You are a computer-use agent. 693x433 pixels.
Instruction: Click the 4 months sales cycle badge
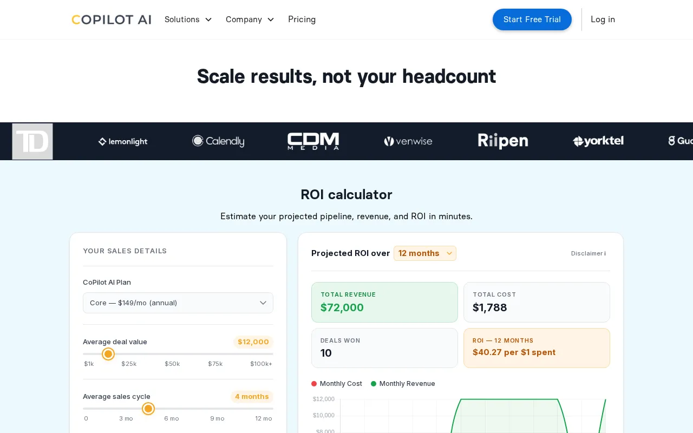(252, 397)
